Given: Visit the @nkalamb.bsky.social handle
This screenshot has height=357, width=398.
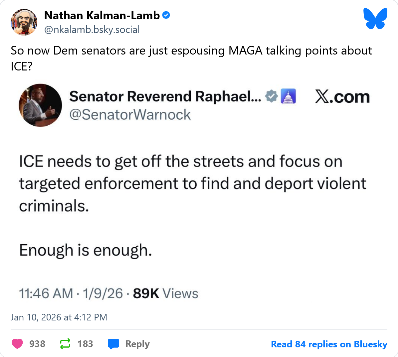Looking at the screenshot, I should [x=92, y=30].
